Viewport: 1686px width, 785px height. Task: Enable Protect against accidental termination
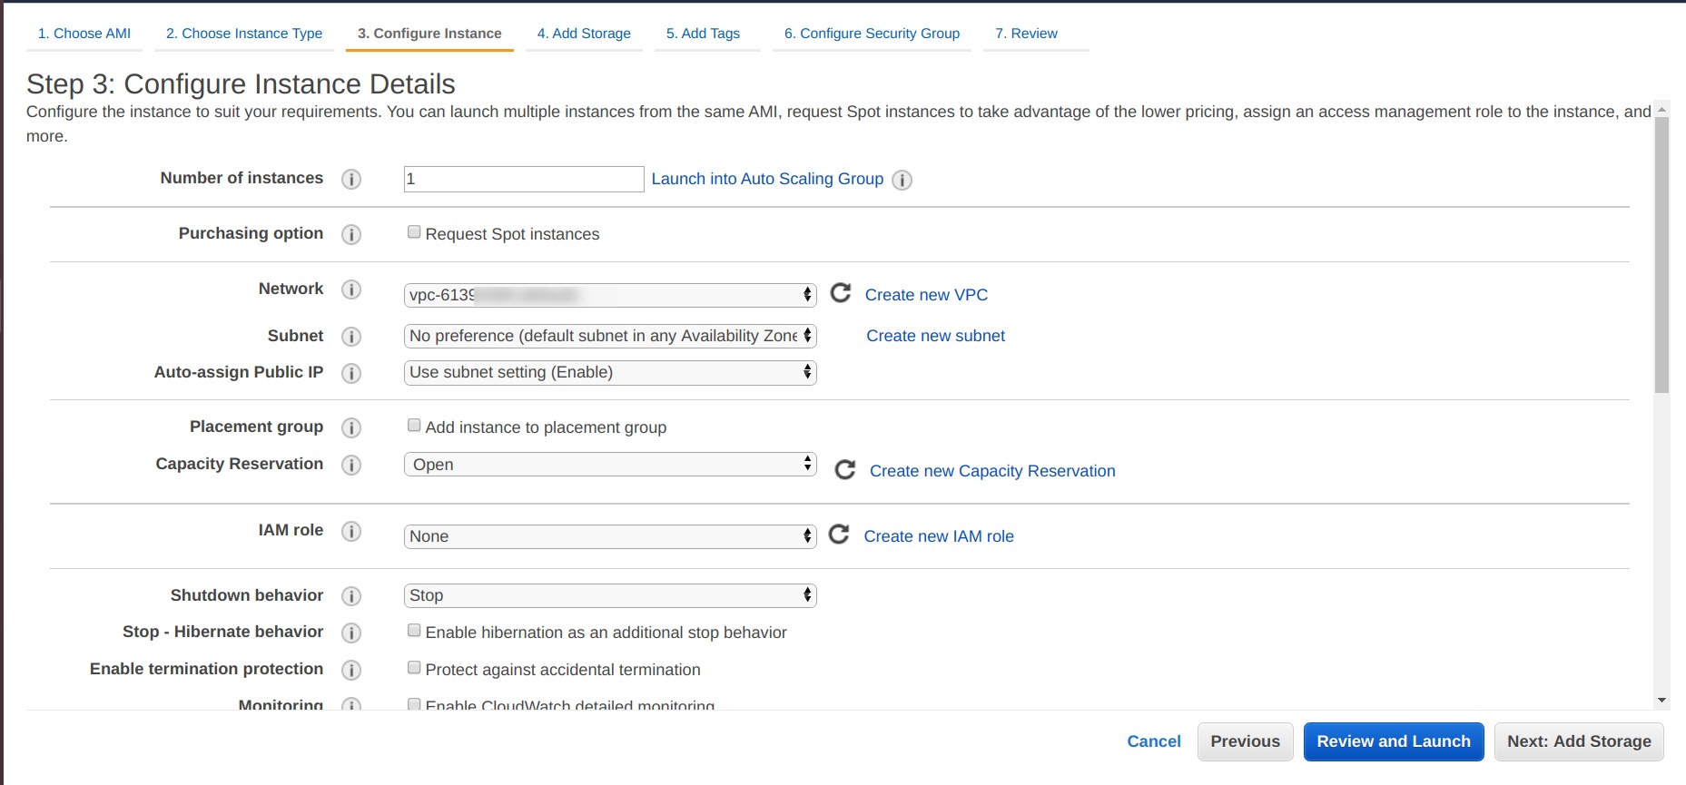pyautogui.click(x=414, y=668)
